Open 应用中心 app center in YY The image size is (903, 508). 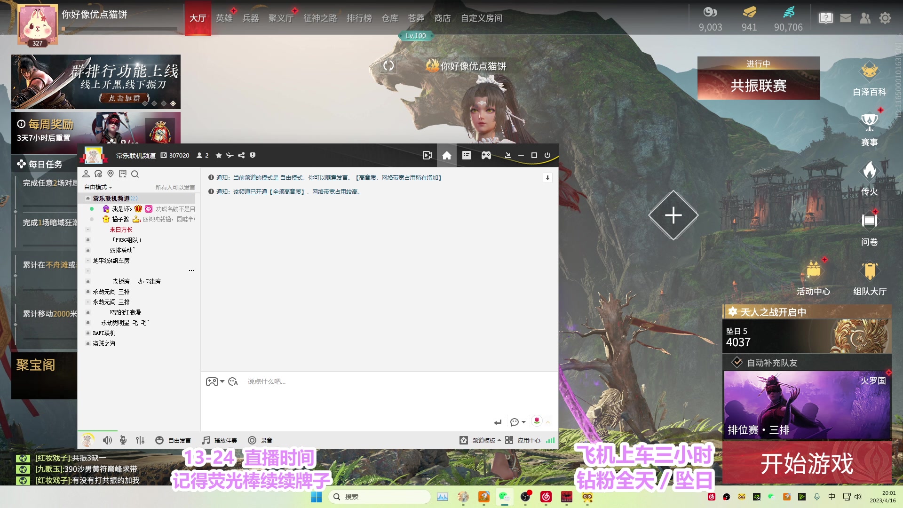(x=523, y=440)
